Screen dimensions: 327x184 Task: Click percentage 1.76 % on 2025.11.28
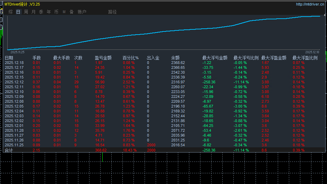coord(129,131)
